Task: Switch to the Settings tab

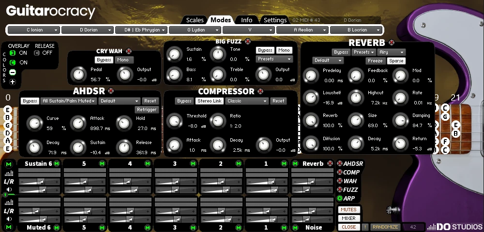Action: [x=275, y=20]
